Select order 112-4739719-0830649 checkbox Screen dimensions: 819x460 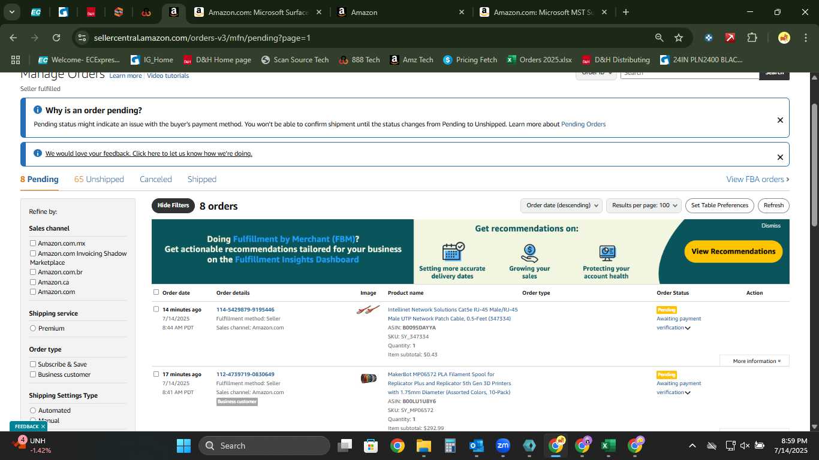[156, 374]
